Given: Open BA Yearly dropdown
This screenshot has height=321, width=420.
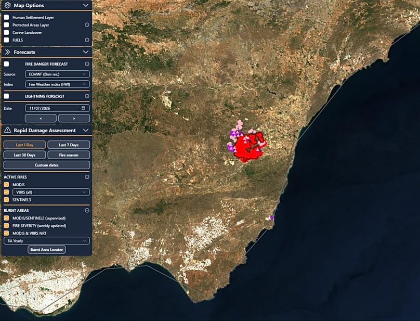Looking at the screenshot, I should click(x=47, y=241).
